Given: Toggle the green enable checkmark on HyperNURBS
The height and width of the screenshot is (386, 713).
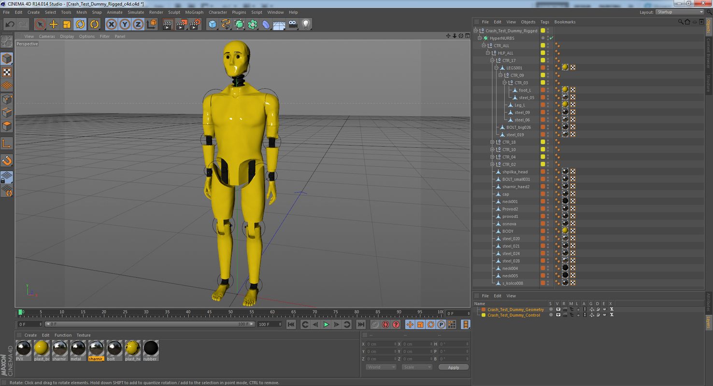Looking at the screenshot, I should click(x=551, y=38).
